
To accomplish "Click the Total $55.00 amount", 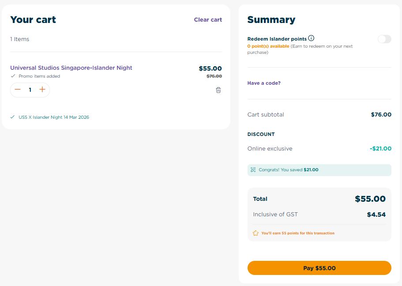I will [370, 199].
